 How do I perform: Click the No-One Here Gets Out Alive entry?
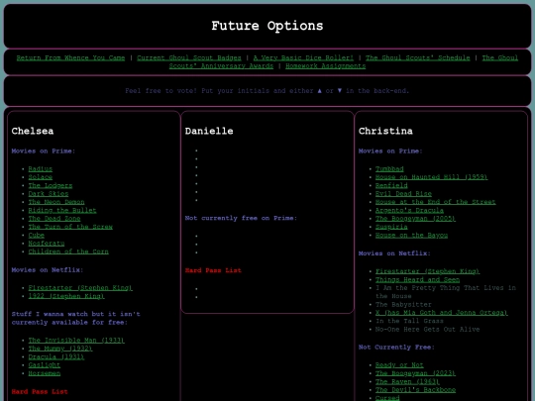pyautogui.click(x=428, y=330)
